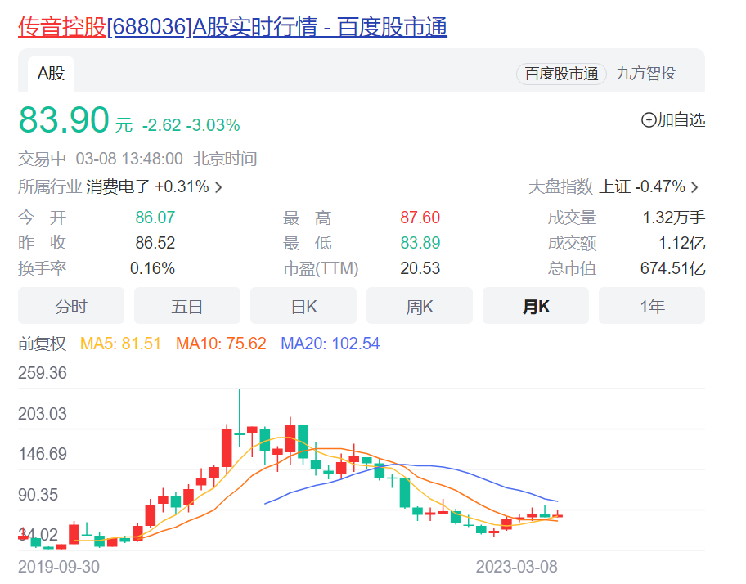Expand 上证 index chevron arrow

click(x=694, y=187)
